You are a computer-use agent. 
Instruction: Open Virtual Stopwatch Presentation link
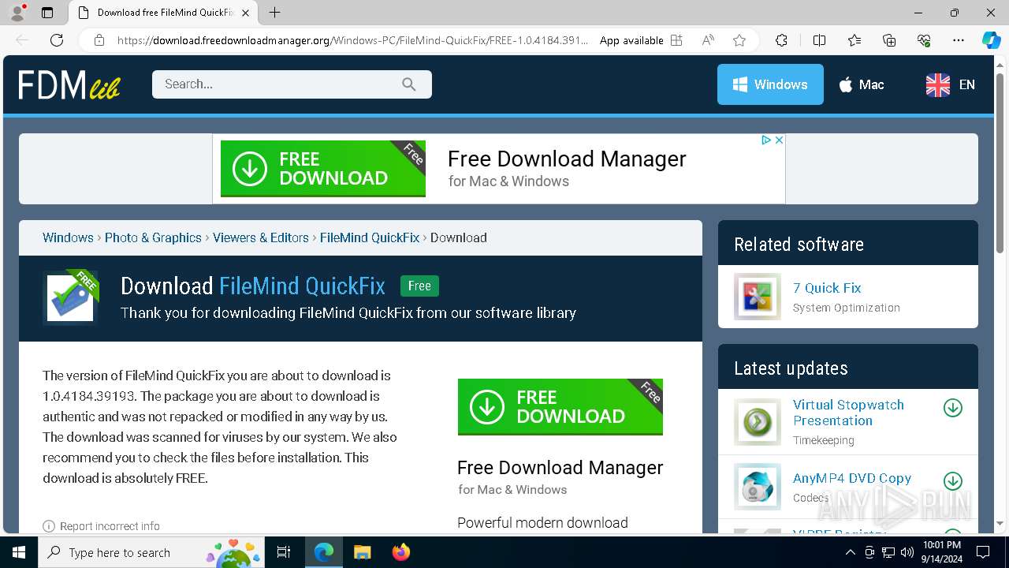point(848,413)
